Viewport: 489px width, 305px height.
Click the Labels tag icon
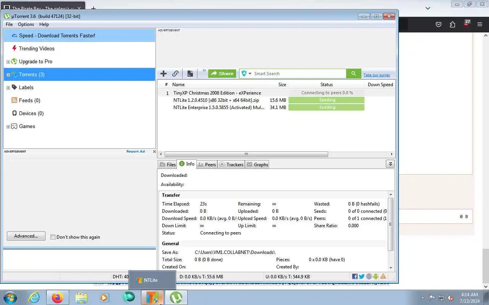click(x=14, y=87)
